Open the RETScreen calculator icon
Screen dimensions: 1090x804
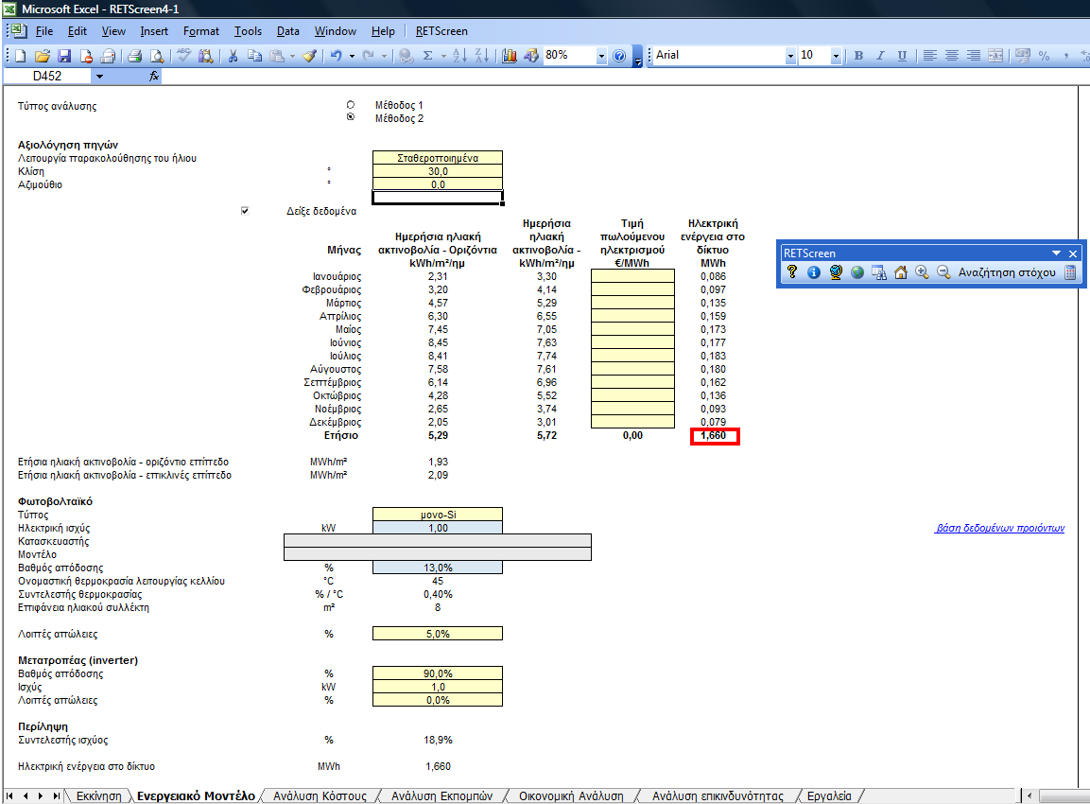(x=1070, y=272)
